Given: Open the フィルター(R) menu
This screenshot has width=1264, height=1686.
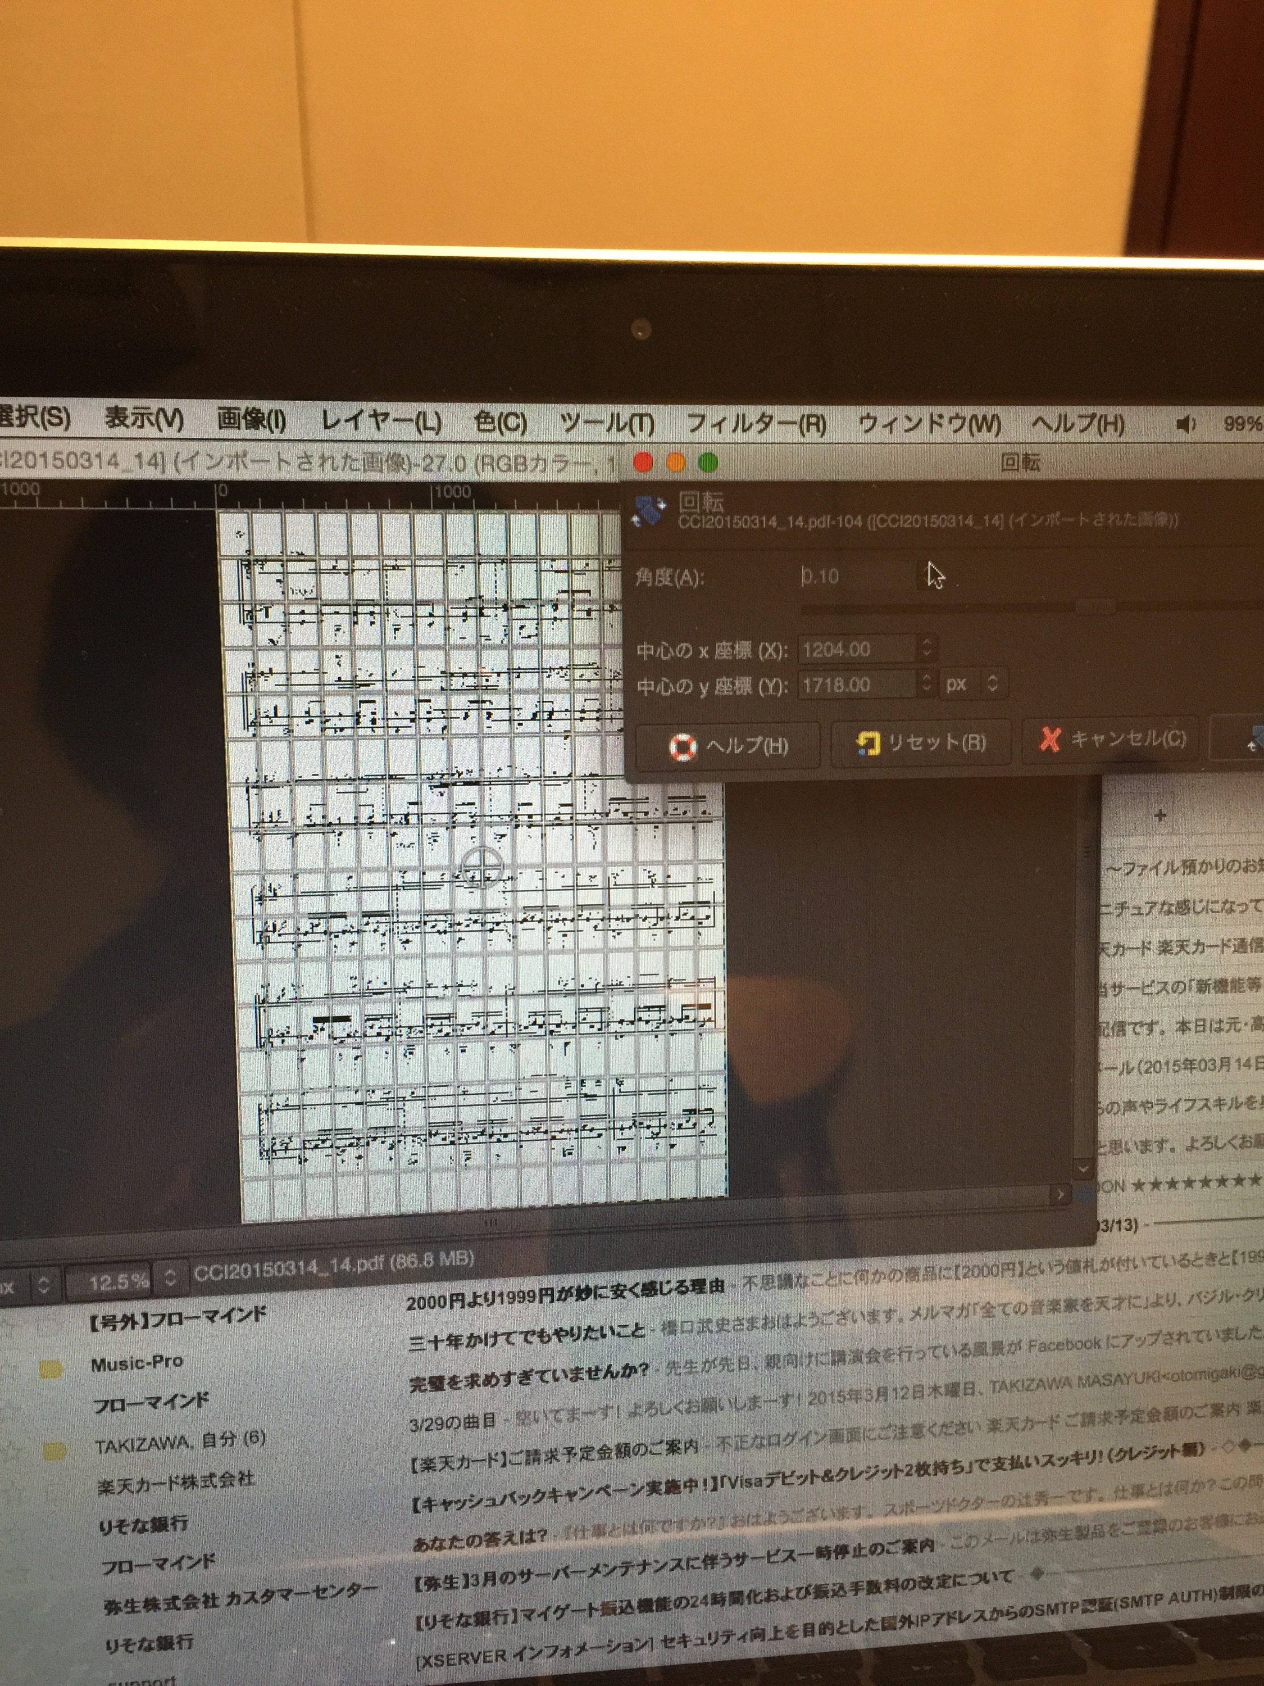Looking at the screenshot, I should click(x=756, y=424).
